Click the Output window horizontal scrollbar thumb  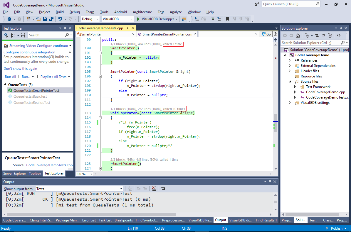point(91,215)
